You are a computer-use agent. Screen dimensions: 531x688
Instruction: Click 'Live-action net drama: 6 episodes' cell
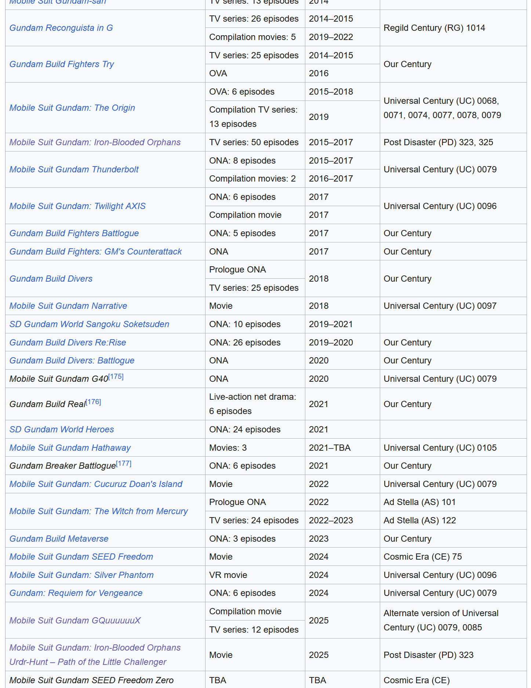pos(255,404)
